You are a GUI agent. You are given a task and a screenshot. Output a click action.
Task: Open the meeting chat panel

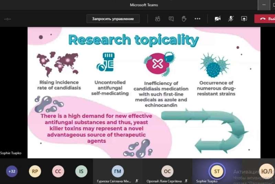coord(171,19)
